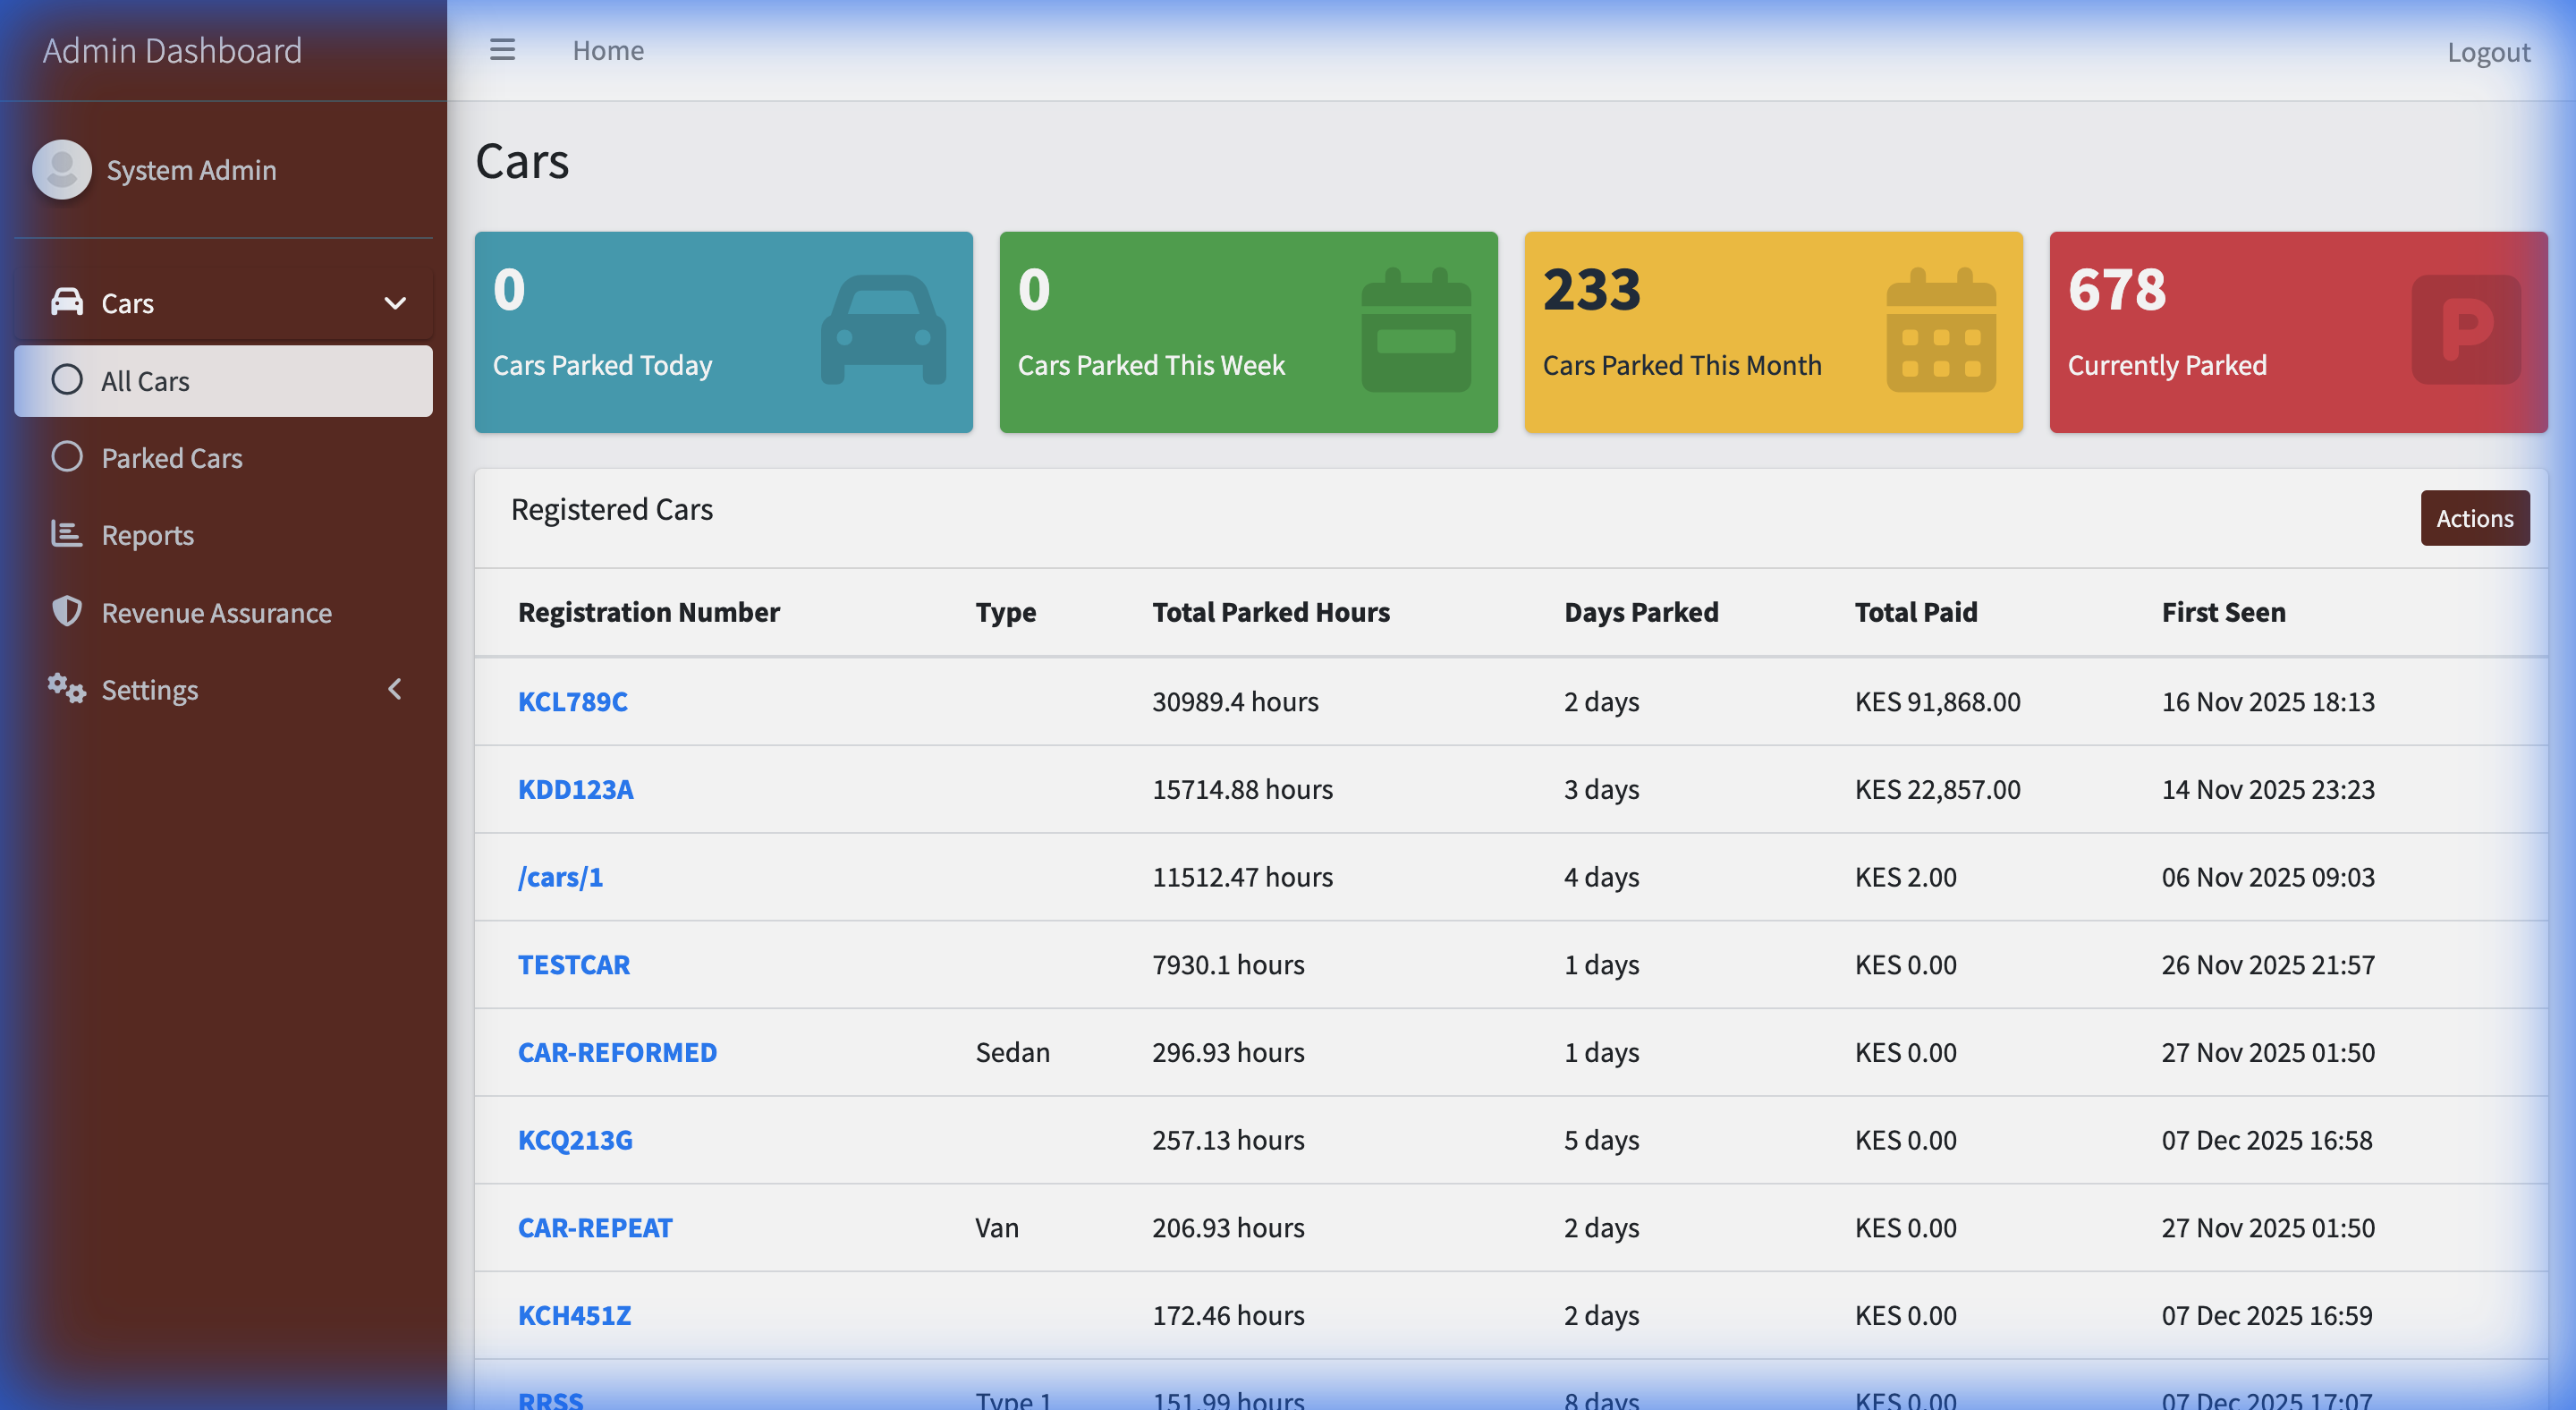Click the Cars Parked This Month card

1773,332
